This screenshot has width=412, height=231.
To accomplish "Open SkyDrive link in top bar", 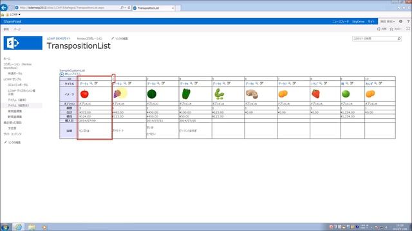I will coord(358,21).
